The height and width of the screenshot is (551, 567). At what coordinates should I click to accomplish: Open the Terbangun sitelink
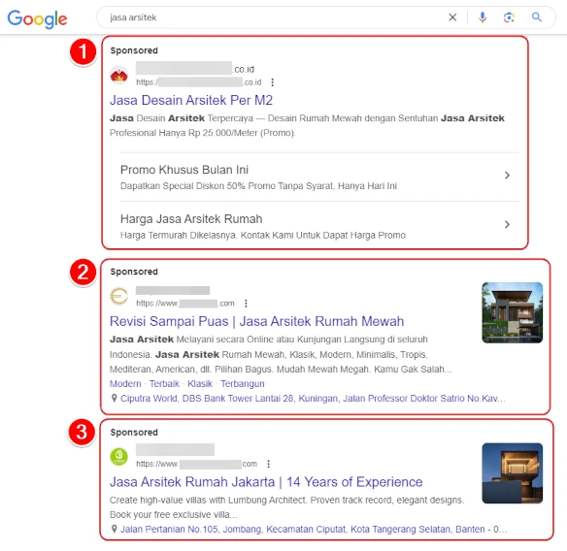click(243, 384)
